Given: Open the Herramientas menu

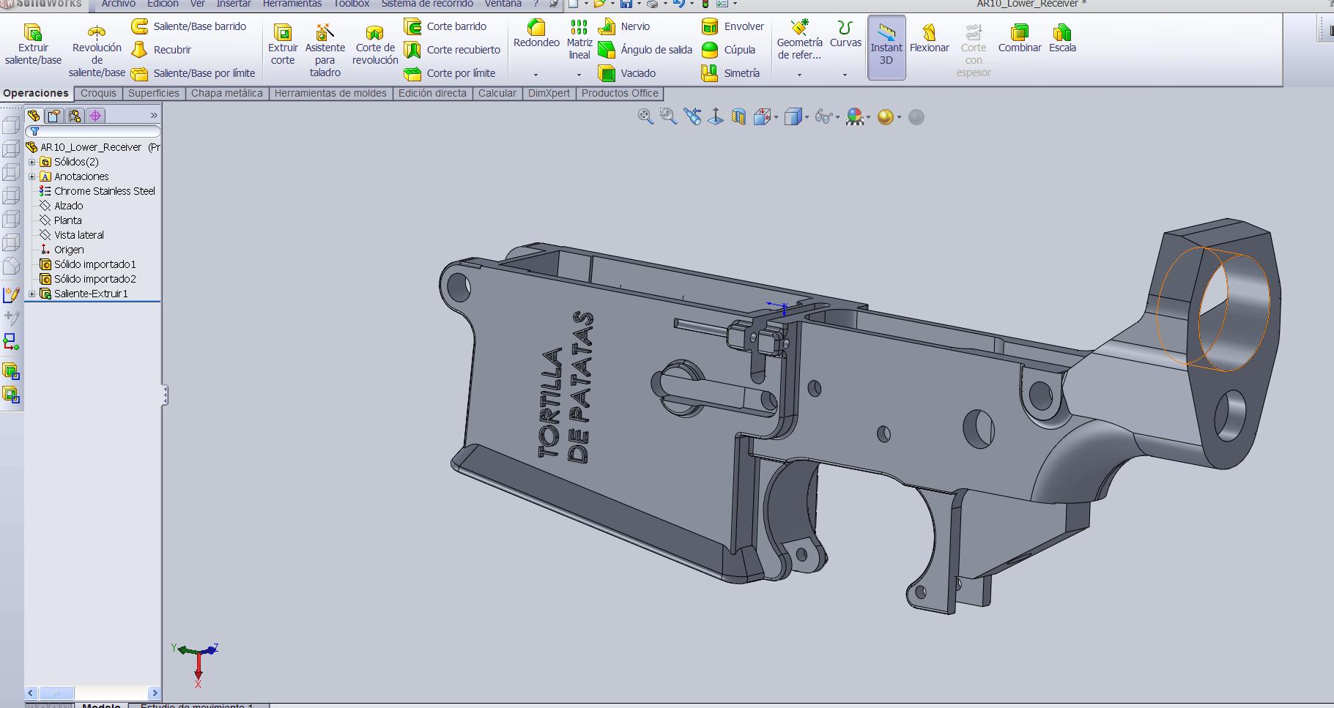Looking at the screenshot, I should coord(292,4).
